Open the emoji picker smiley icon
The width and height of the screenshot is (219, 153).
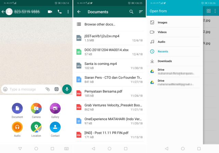point(5,89)
